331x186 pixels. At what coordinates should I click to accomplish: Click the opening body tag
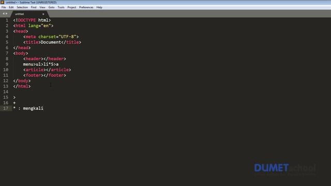point(21,53)
